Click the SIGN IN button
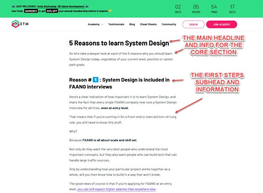This screenshot has height=193, width=263. point(193,24)
